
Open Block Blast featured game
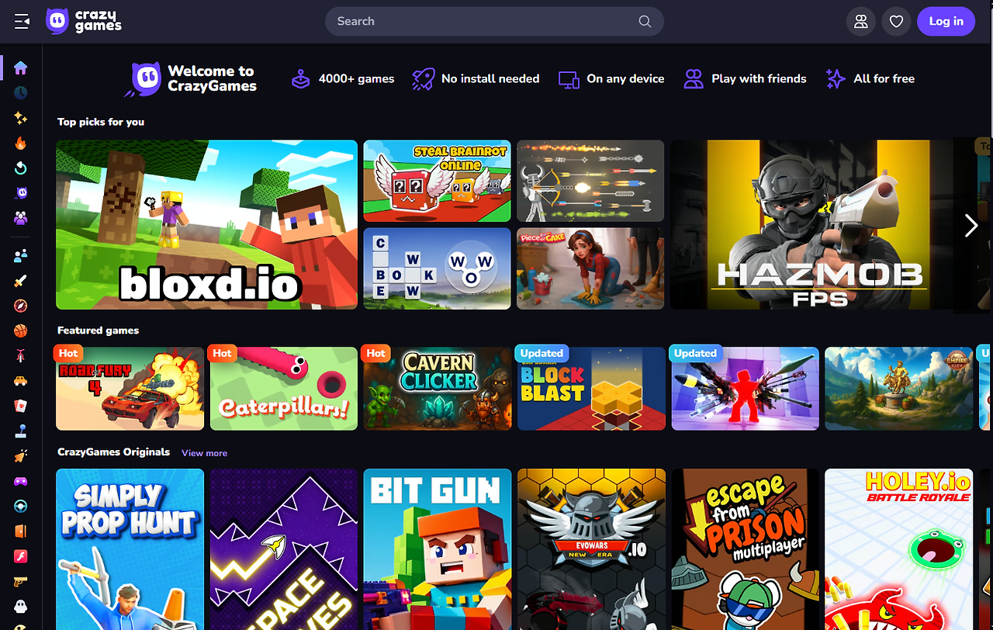click(591, 389)
